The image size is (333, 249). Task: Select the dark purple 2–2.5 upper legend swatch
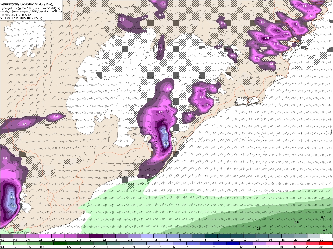tap(96, 236)
